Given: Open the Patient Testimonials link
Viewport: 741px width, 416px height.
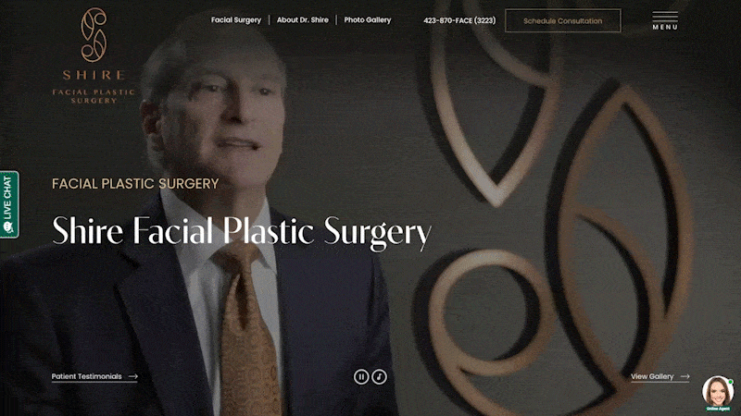Looking at the screenshot, I should click(86, 376).
